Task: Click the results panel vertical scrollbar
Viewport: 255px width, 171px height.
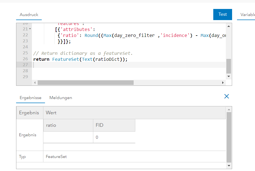Action: pyautogui.click(x=229, y=137)
